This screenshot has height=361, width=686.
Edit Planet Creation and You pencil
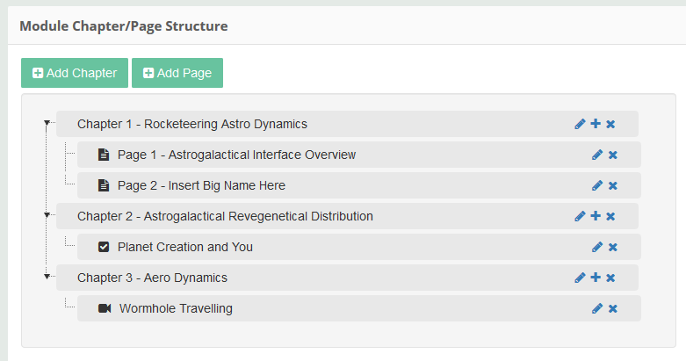pos(597,247)
